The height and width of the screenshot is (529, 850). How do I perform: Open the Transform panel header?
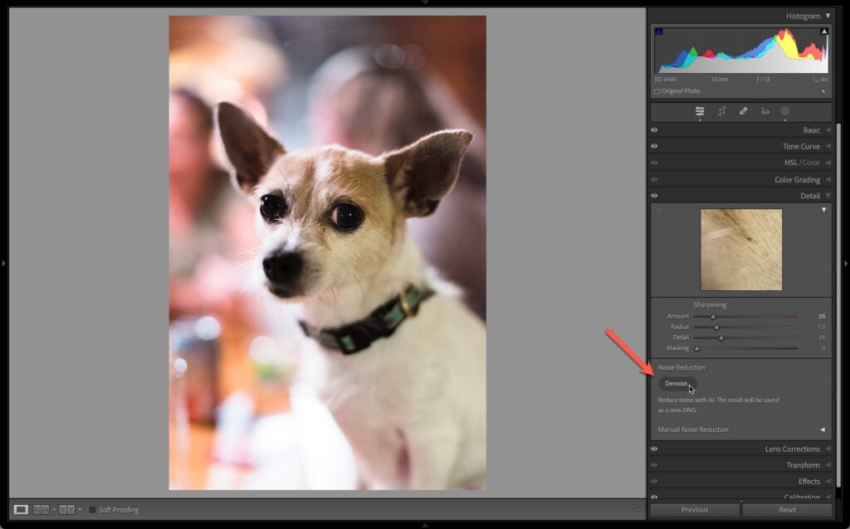point(803,465)
